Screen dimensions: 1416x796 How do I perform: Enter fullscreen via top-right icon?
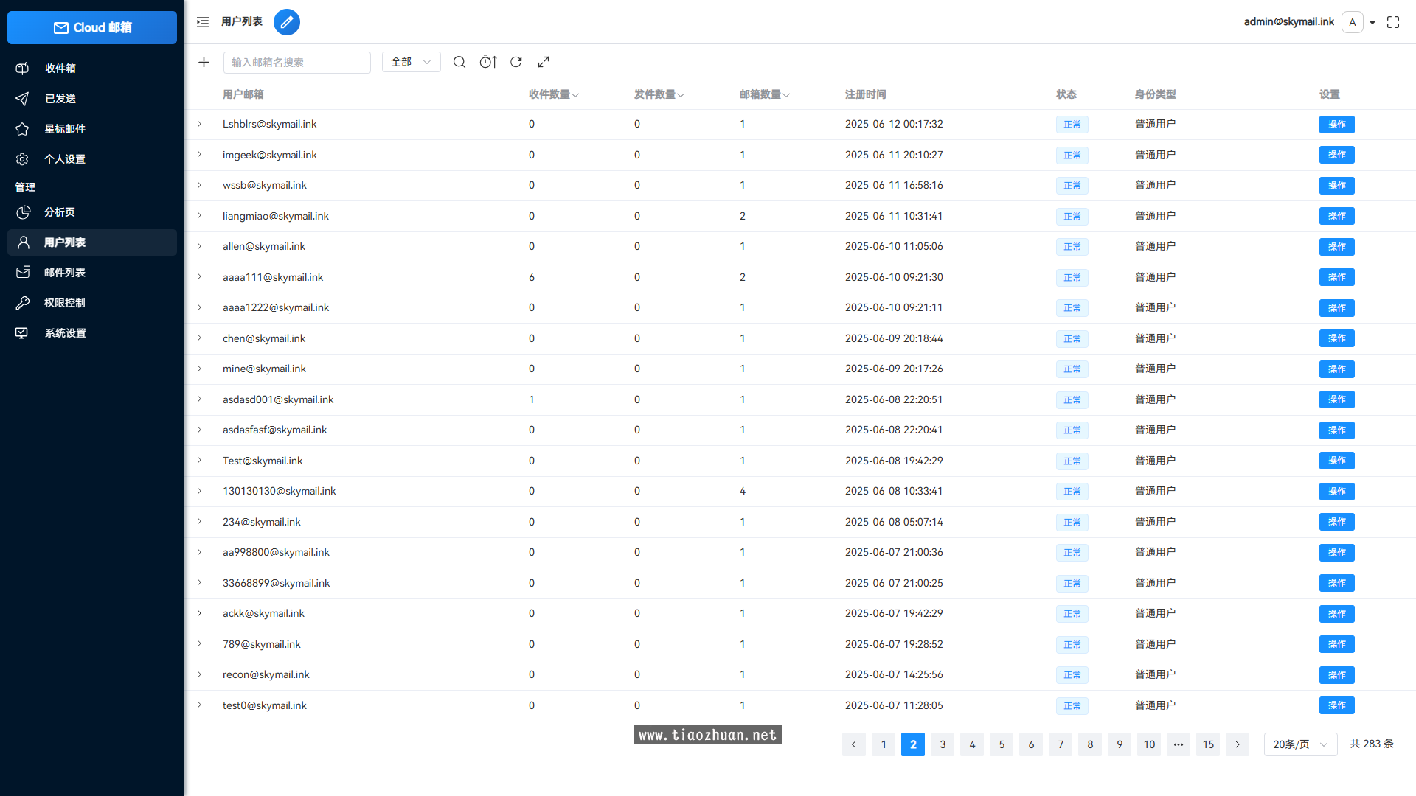coord(1392,22)
